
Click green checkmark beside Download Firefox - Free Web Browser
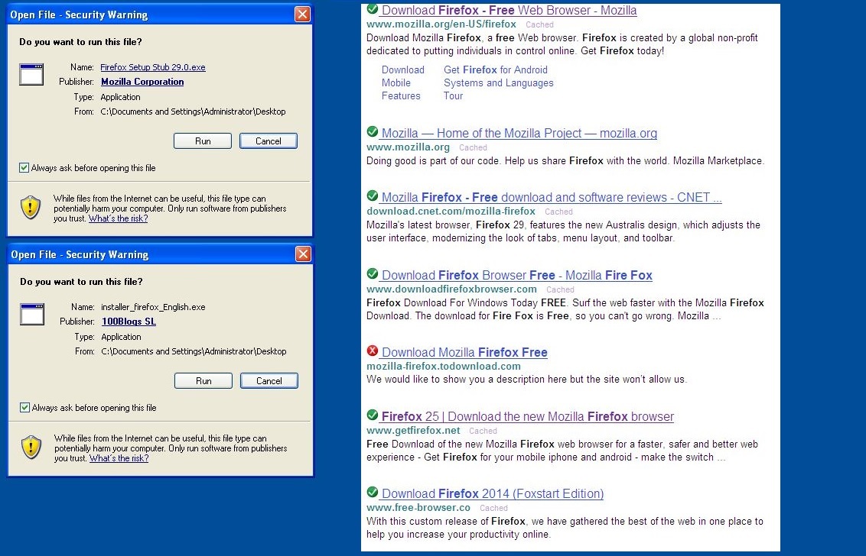pyautogui.click(x=373, y=9)
